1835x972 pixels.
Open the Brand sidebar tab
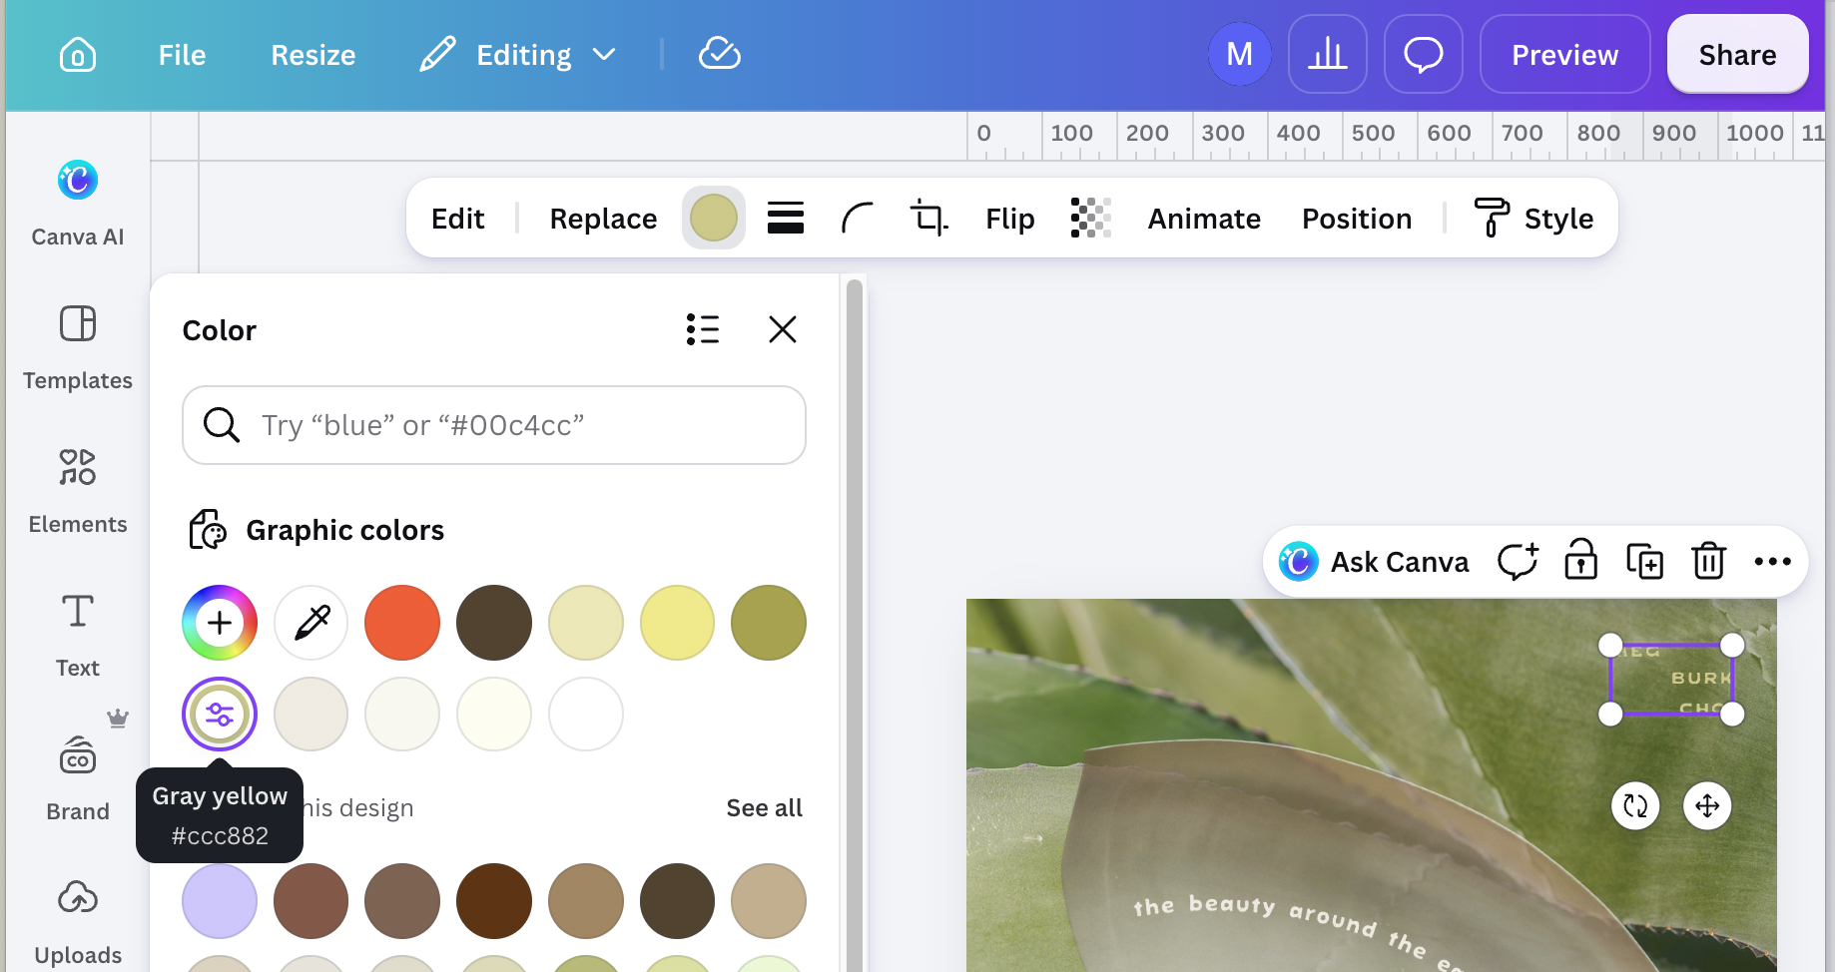click(x=78, y=778)
